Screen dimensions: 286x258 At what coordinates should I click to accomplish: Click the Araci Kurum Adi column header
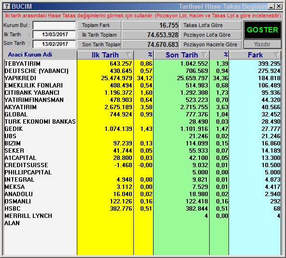[x=30, y=55]
